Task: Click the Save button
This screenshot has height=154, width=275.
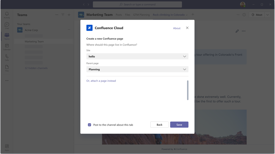Action: point(179,125)
